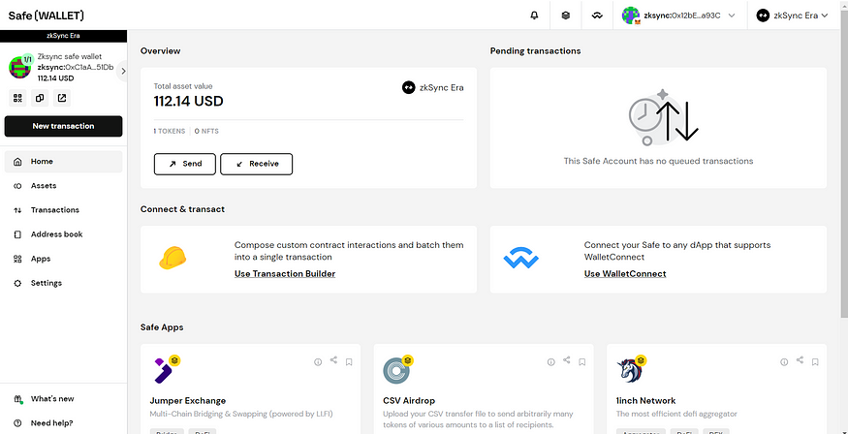
Task: Click the 1 TOKENS count
Action: click(170, 132)
